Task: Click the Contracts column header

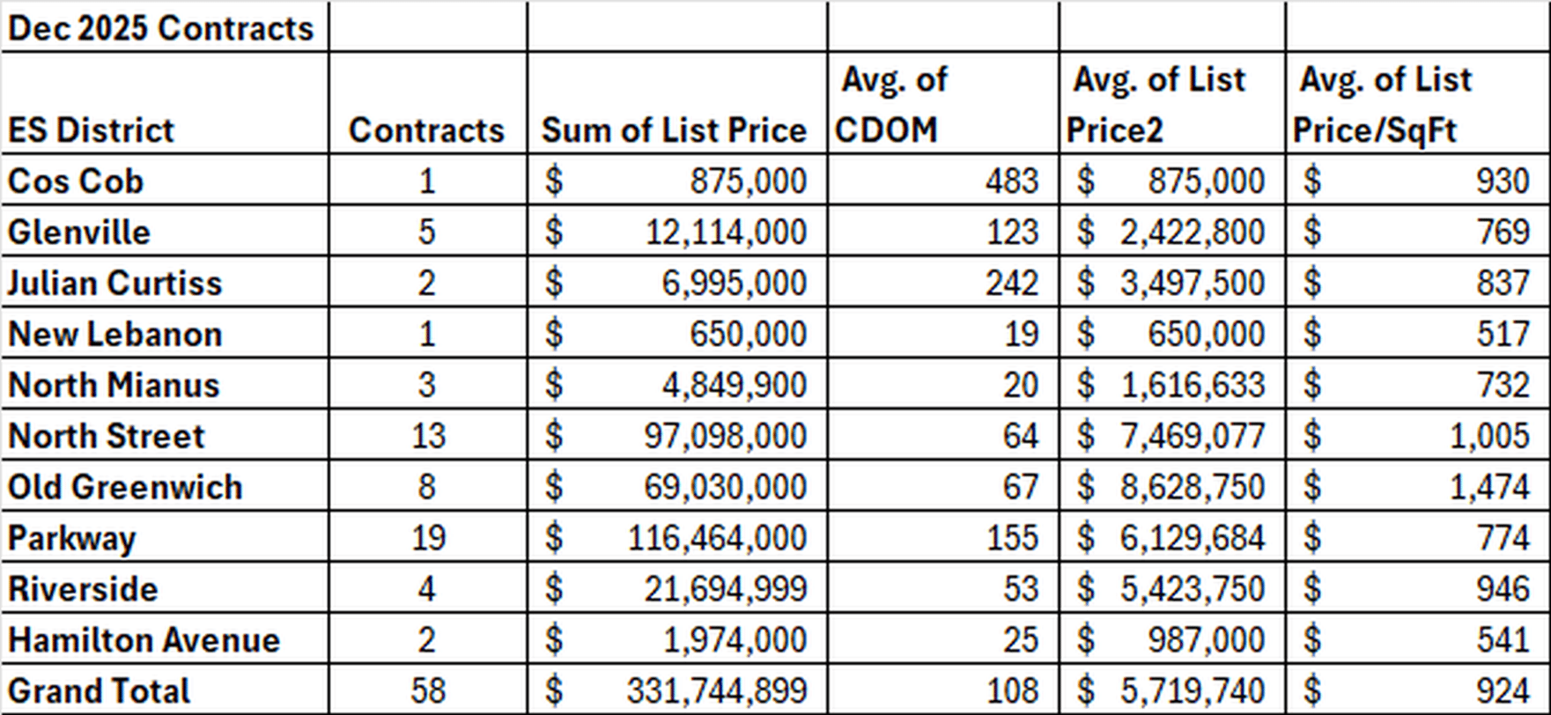Action: [426, 129]
